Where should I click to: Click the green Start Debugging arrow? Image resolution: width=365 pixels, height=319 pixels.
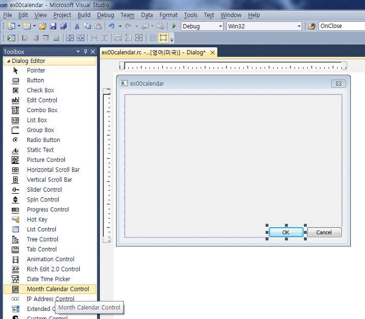coord(174,26)
